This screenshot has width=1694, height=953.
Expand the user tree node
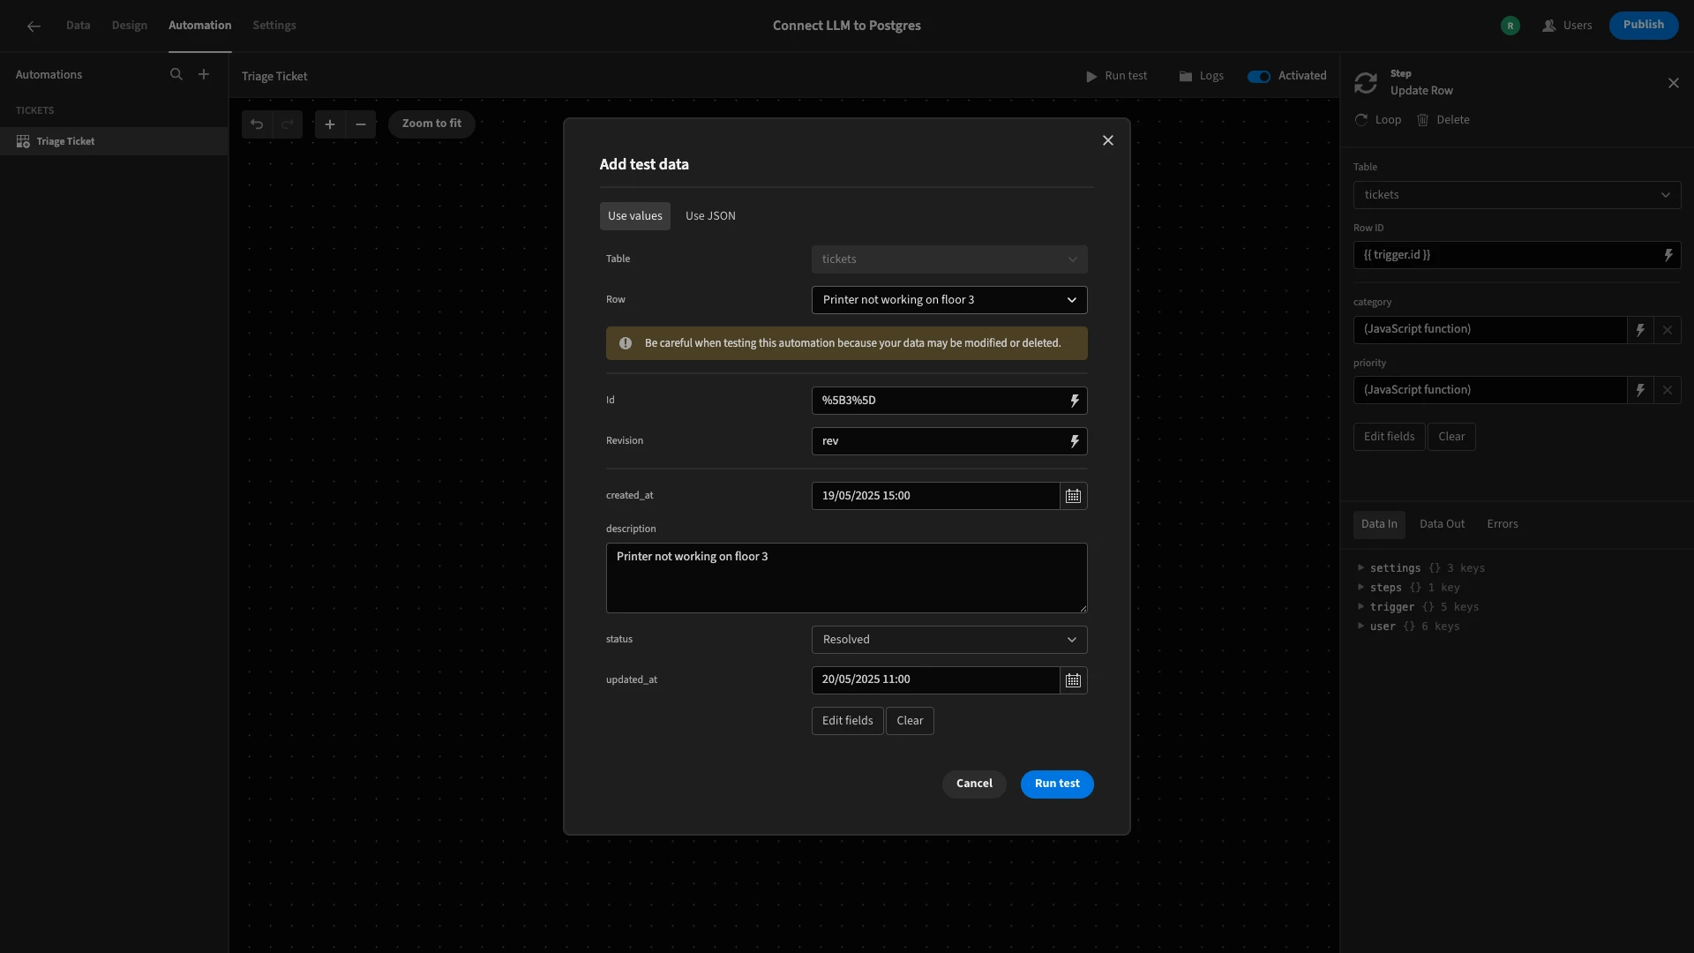[1361, 626]
